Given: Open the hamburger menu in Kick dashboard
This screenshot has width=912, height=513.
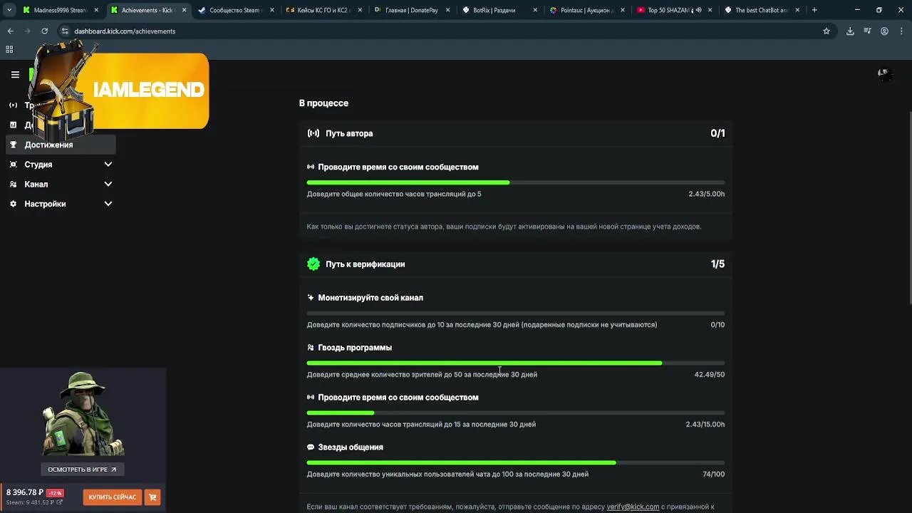Looking at the screenshot, I should coord(15,74).
